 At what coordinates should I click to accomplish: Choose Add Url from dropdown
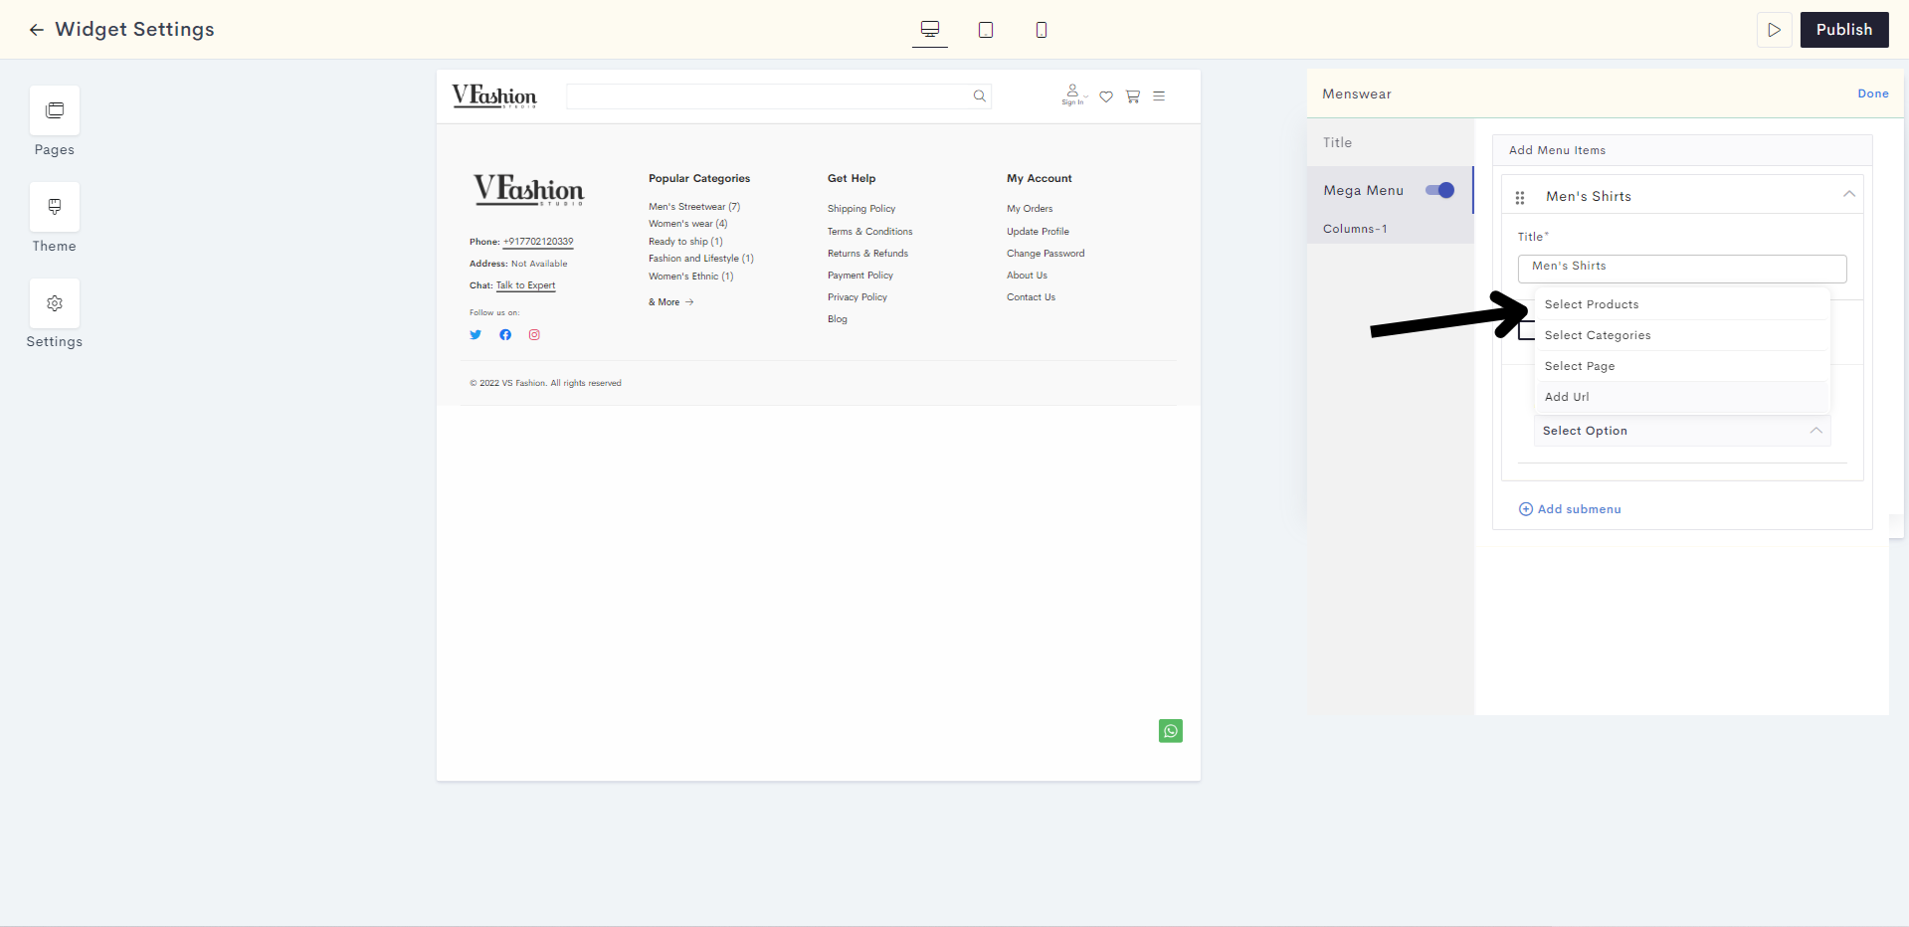pos(1682,397)
